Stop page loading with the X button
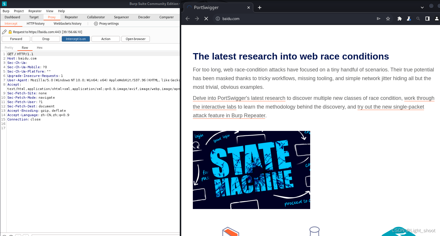This screenshot has height=236, width=440. pos(206,19)
